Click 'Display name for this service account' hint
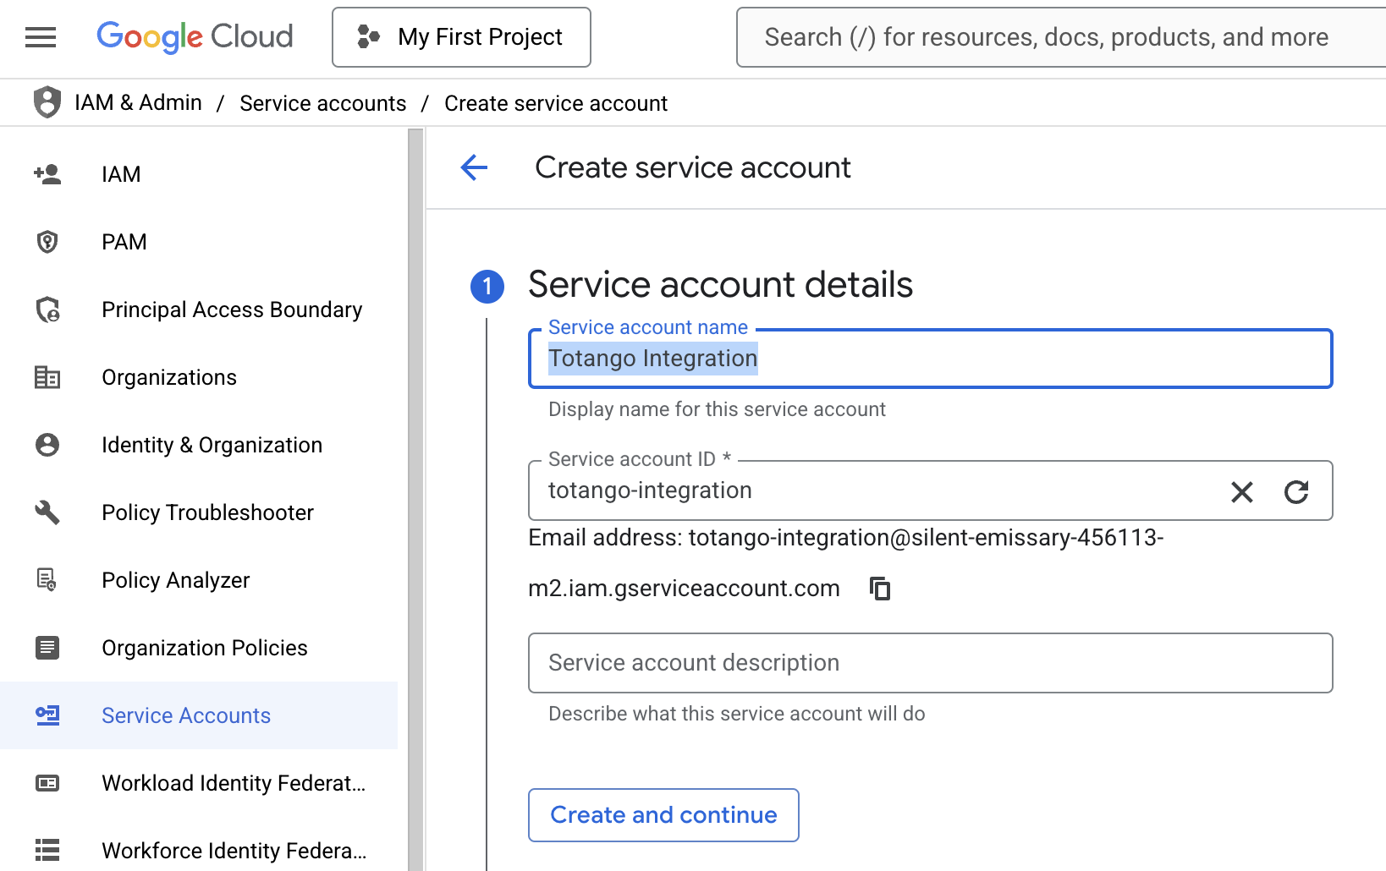This screenshot has width=1386, height=871. point(717,409)
